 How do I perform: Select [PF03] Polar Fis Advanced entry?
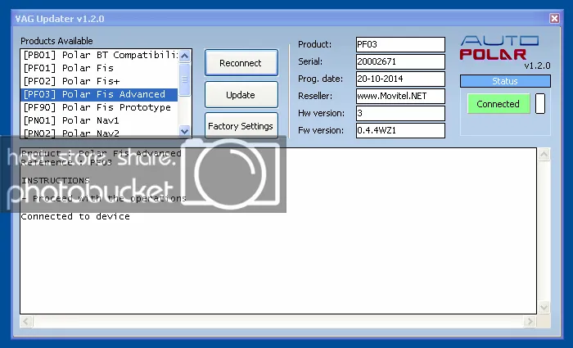(99, 94)
